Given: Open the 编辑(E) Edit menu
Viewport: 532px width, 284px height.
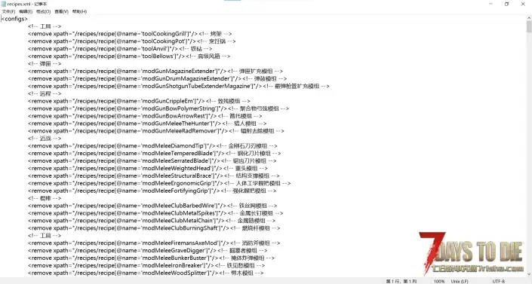Looking at the screenshot, I should coord(26,11).
